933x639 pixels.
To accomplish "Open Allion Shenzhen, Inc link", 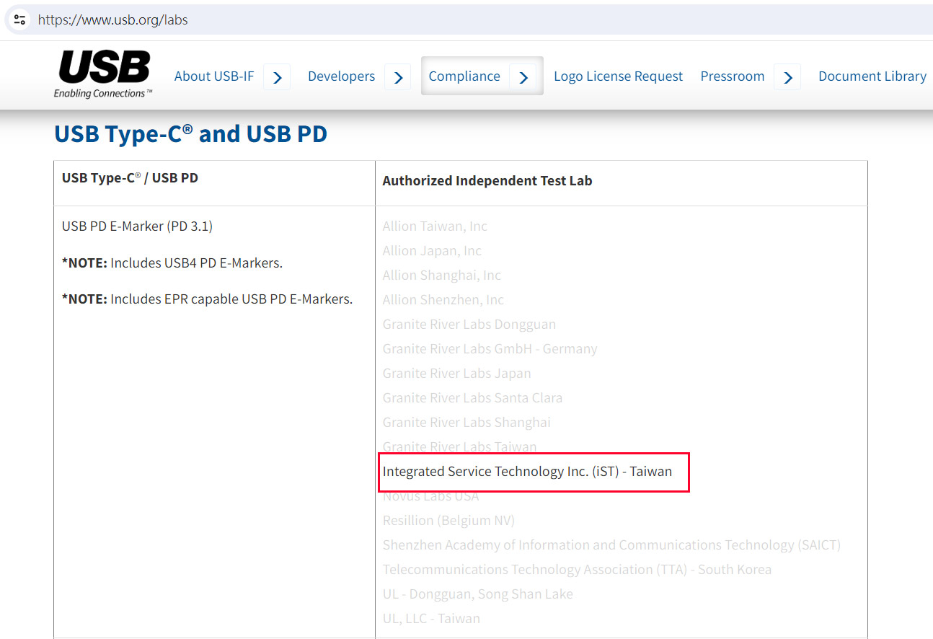I will coord(443,300).
